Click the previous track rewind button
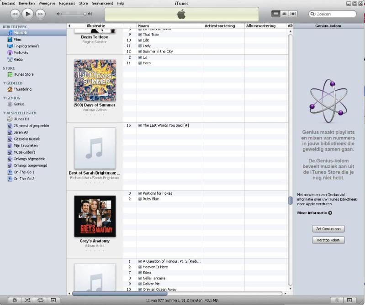The image size is (365, 305). coord(15,14)
